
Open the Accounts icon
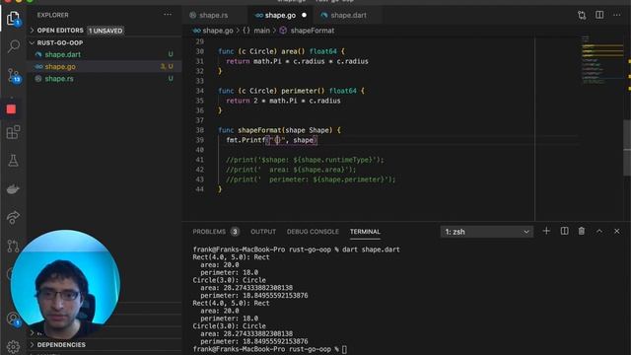coord(13,319)
